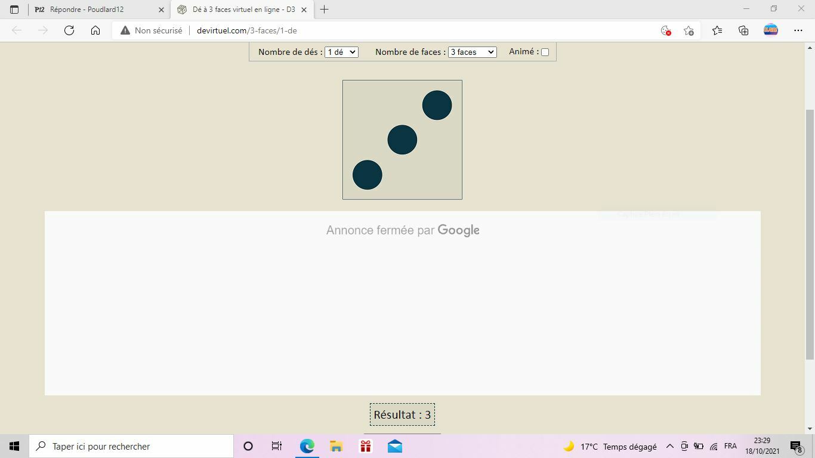This screenshot has width=815, height=458.
Task: Open Edge Settings and more menu
Action: coord(798,30)
